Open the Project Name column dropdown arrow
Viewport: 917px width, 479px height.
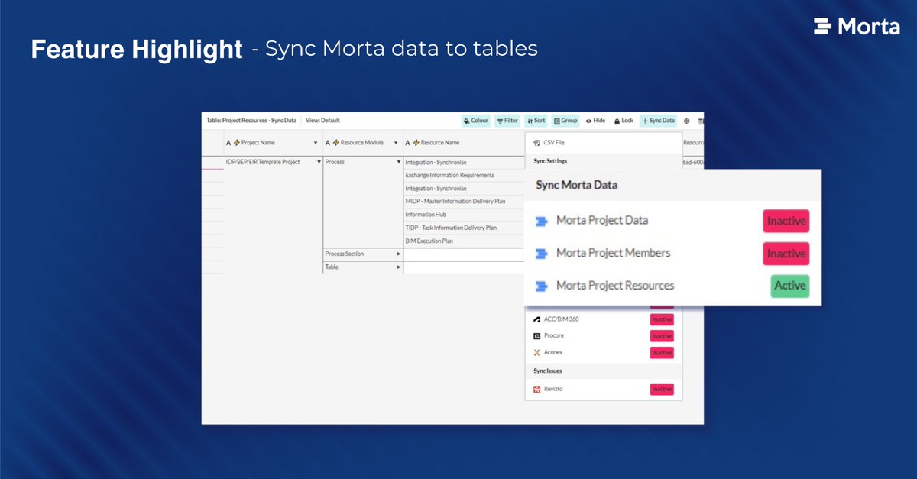pyautogui.click(x=316, y=144)
